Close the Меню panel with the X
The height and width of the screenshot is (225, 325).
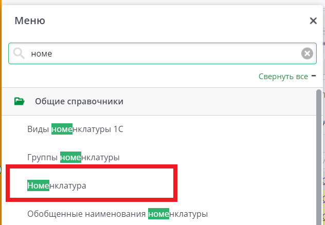(313, 21)
